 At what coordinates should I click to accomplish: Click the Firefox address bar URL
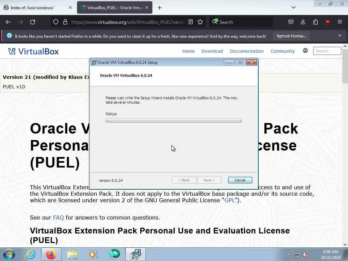[x=128, y=22]
